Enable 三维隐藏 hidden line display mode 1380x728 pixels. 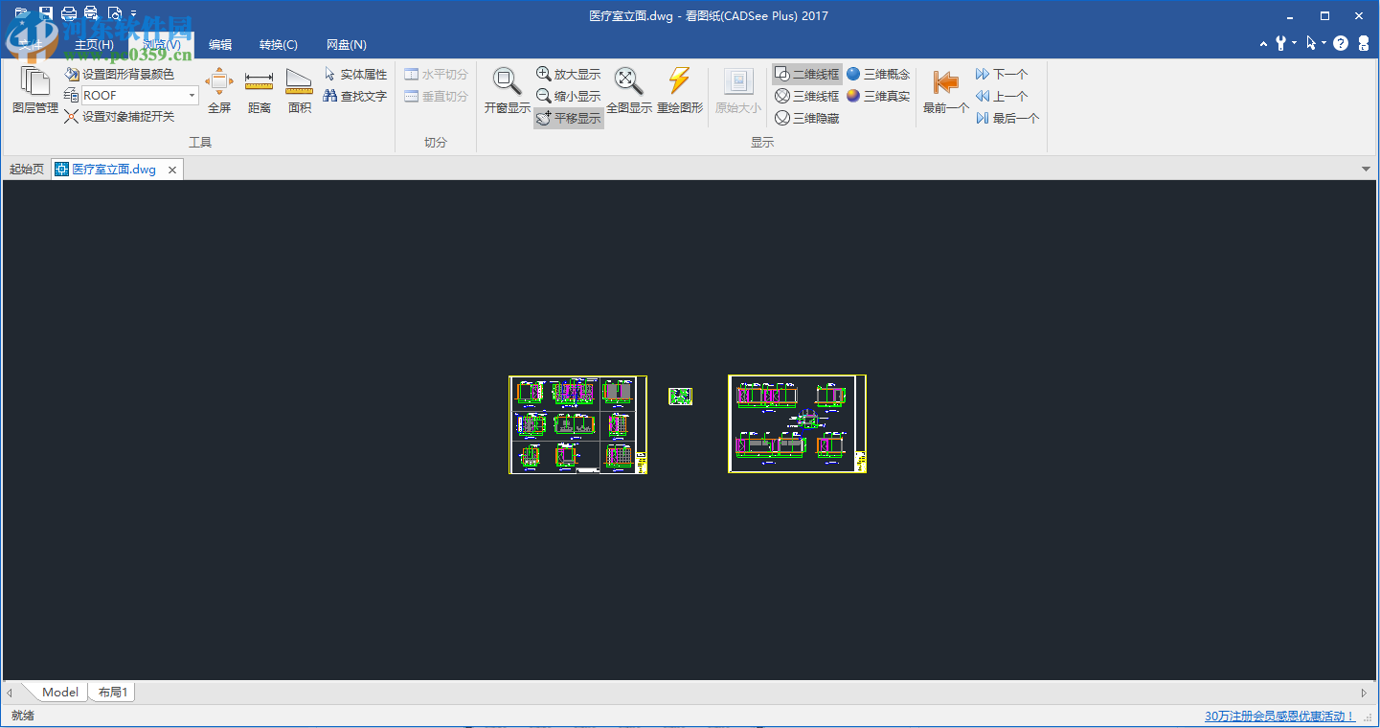(807, 117)
